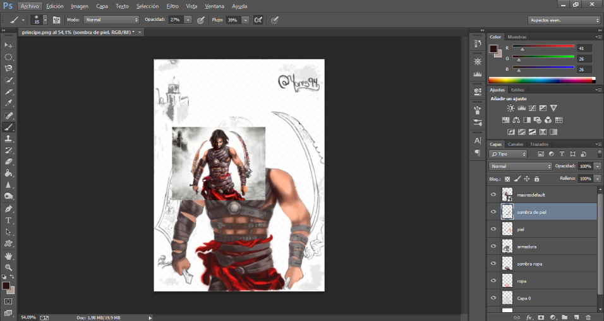This screenshot has width=604, height=321.
Task: Select the Type (T) tool
Action: click(9, 220)
